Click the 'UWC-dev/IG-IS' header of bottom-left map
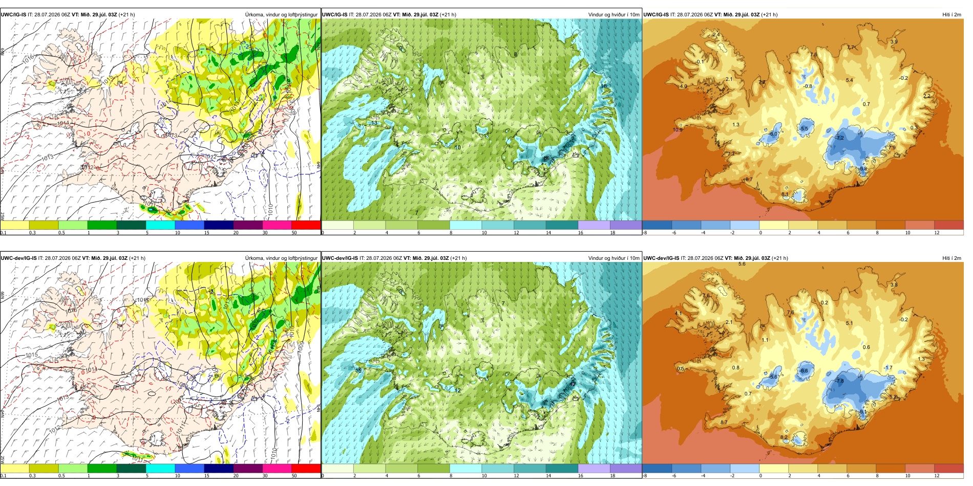973x486 pixels. pos(18,258)
